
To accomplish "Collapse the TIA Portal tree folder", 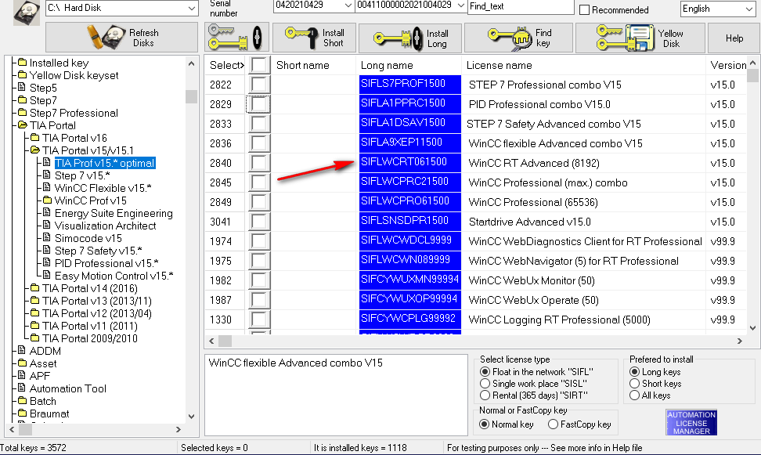I will pyautogui.click(x=52, y=125).
